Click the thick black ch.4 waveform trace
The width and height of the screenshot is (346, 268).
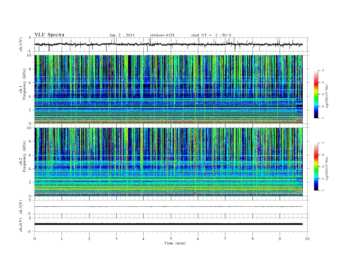169,224
